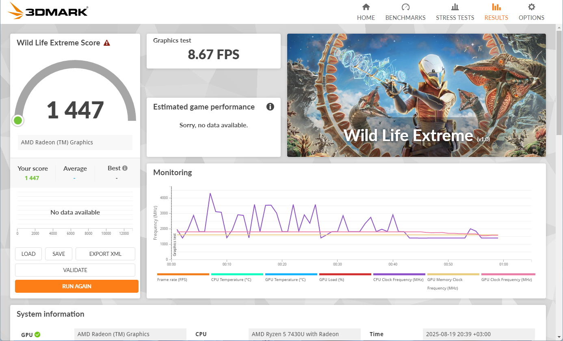Click the CPU label in System information
This screenshot has width=563, height=341.
pos(201,335)
